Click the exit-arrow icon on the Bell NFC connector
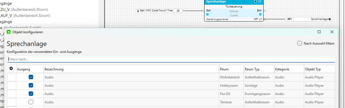The height and width of the screenshot is (108, 345). coord(178,11)
